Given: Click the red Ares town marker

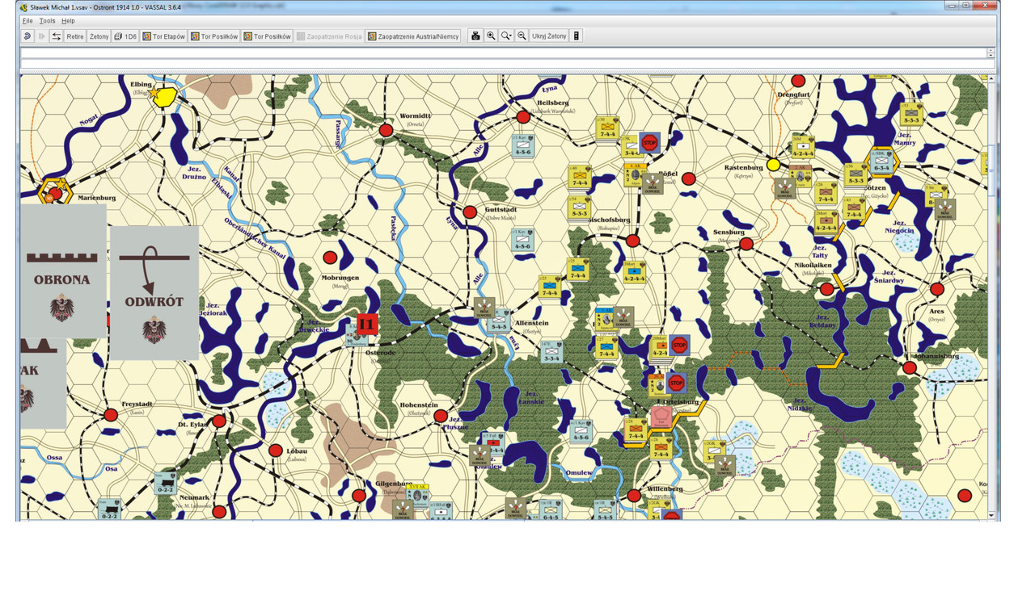Looking at the screenshot, I should [x=937, y=289].
